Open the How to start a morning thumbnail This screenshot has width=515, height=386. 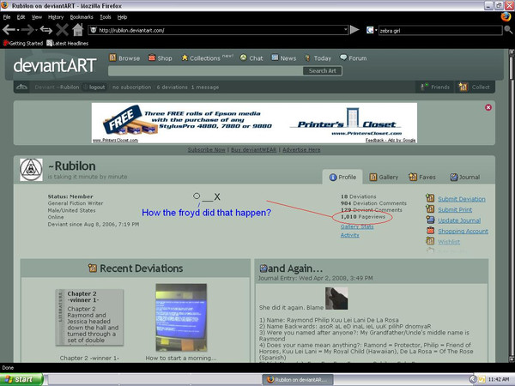(181, 317)
